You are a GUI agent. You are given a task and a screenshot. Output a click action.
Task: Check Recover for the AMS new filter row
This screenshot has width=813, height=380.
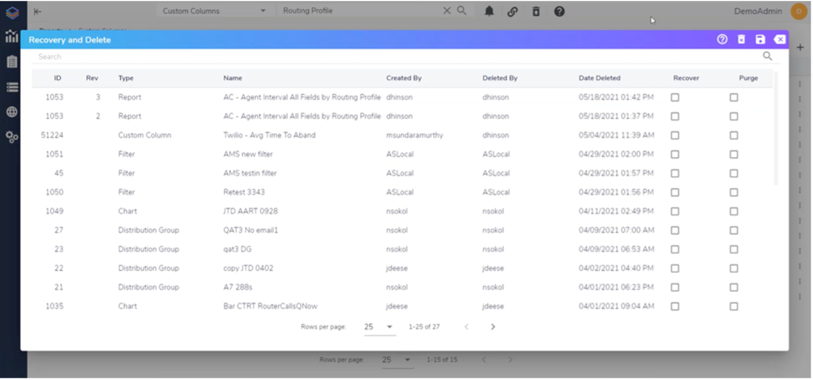tap(674, 154)
